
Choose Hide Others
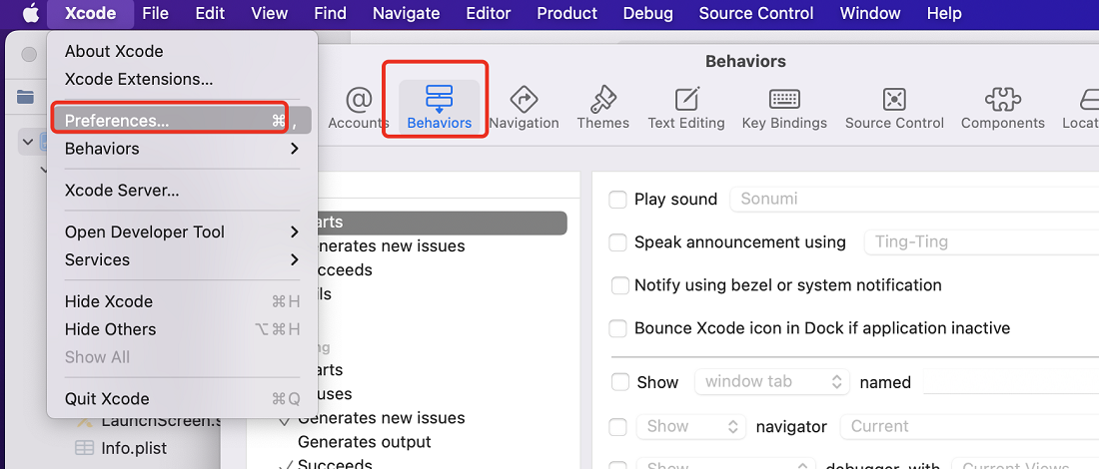point(182,329)
